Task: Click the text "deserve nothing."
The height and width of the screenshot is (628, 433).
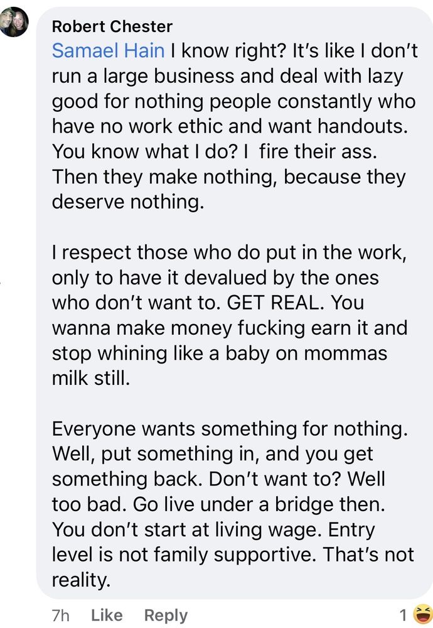Action: [x=128, y=203]
